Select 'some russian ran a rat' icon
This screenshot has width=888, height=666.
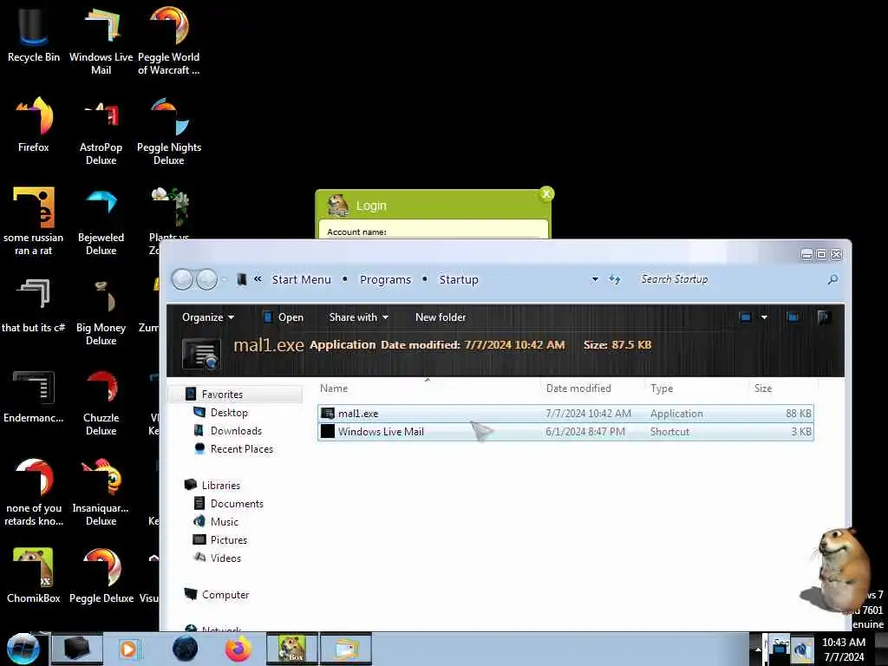(x=34, y=221)
